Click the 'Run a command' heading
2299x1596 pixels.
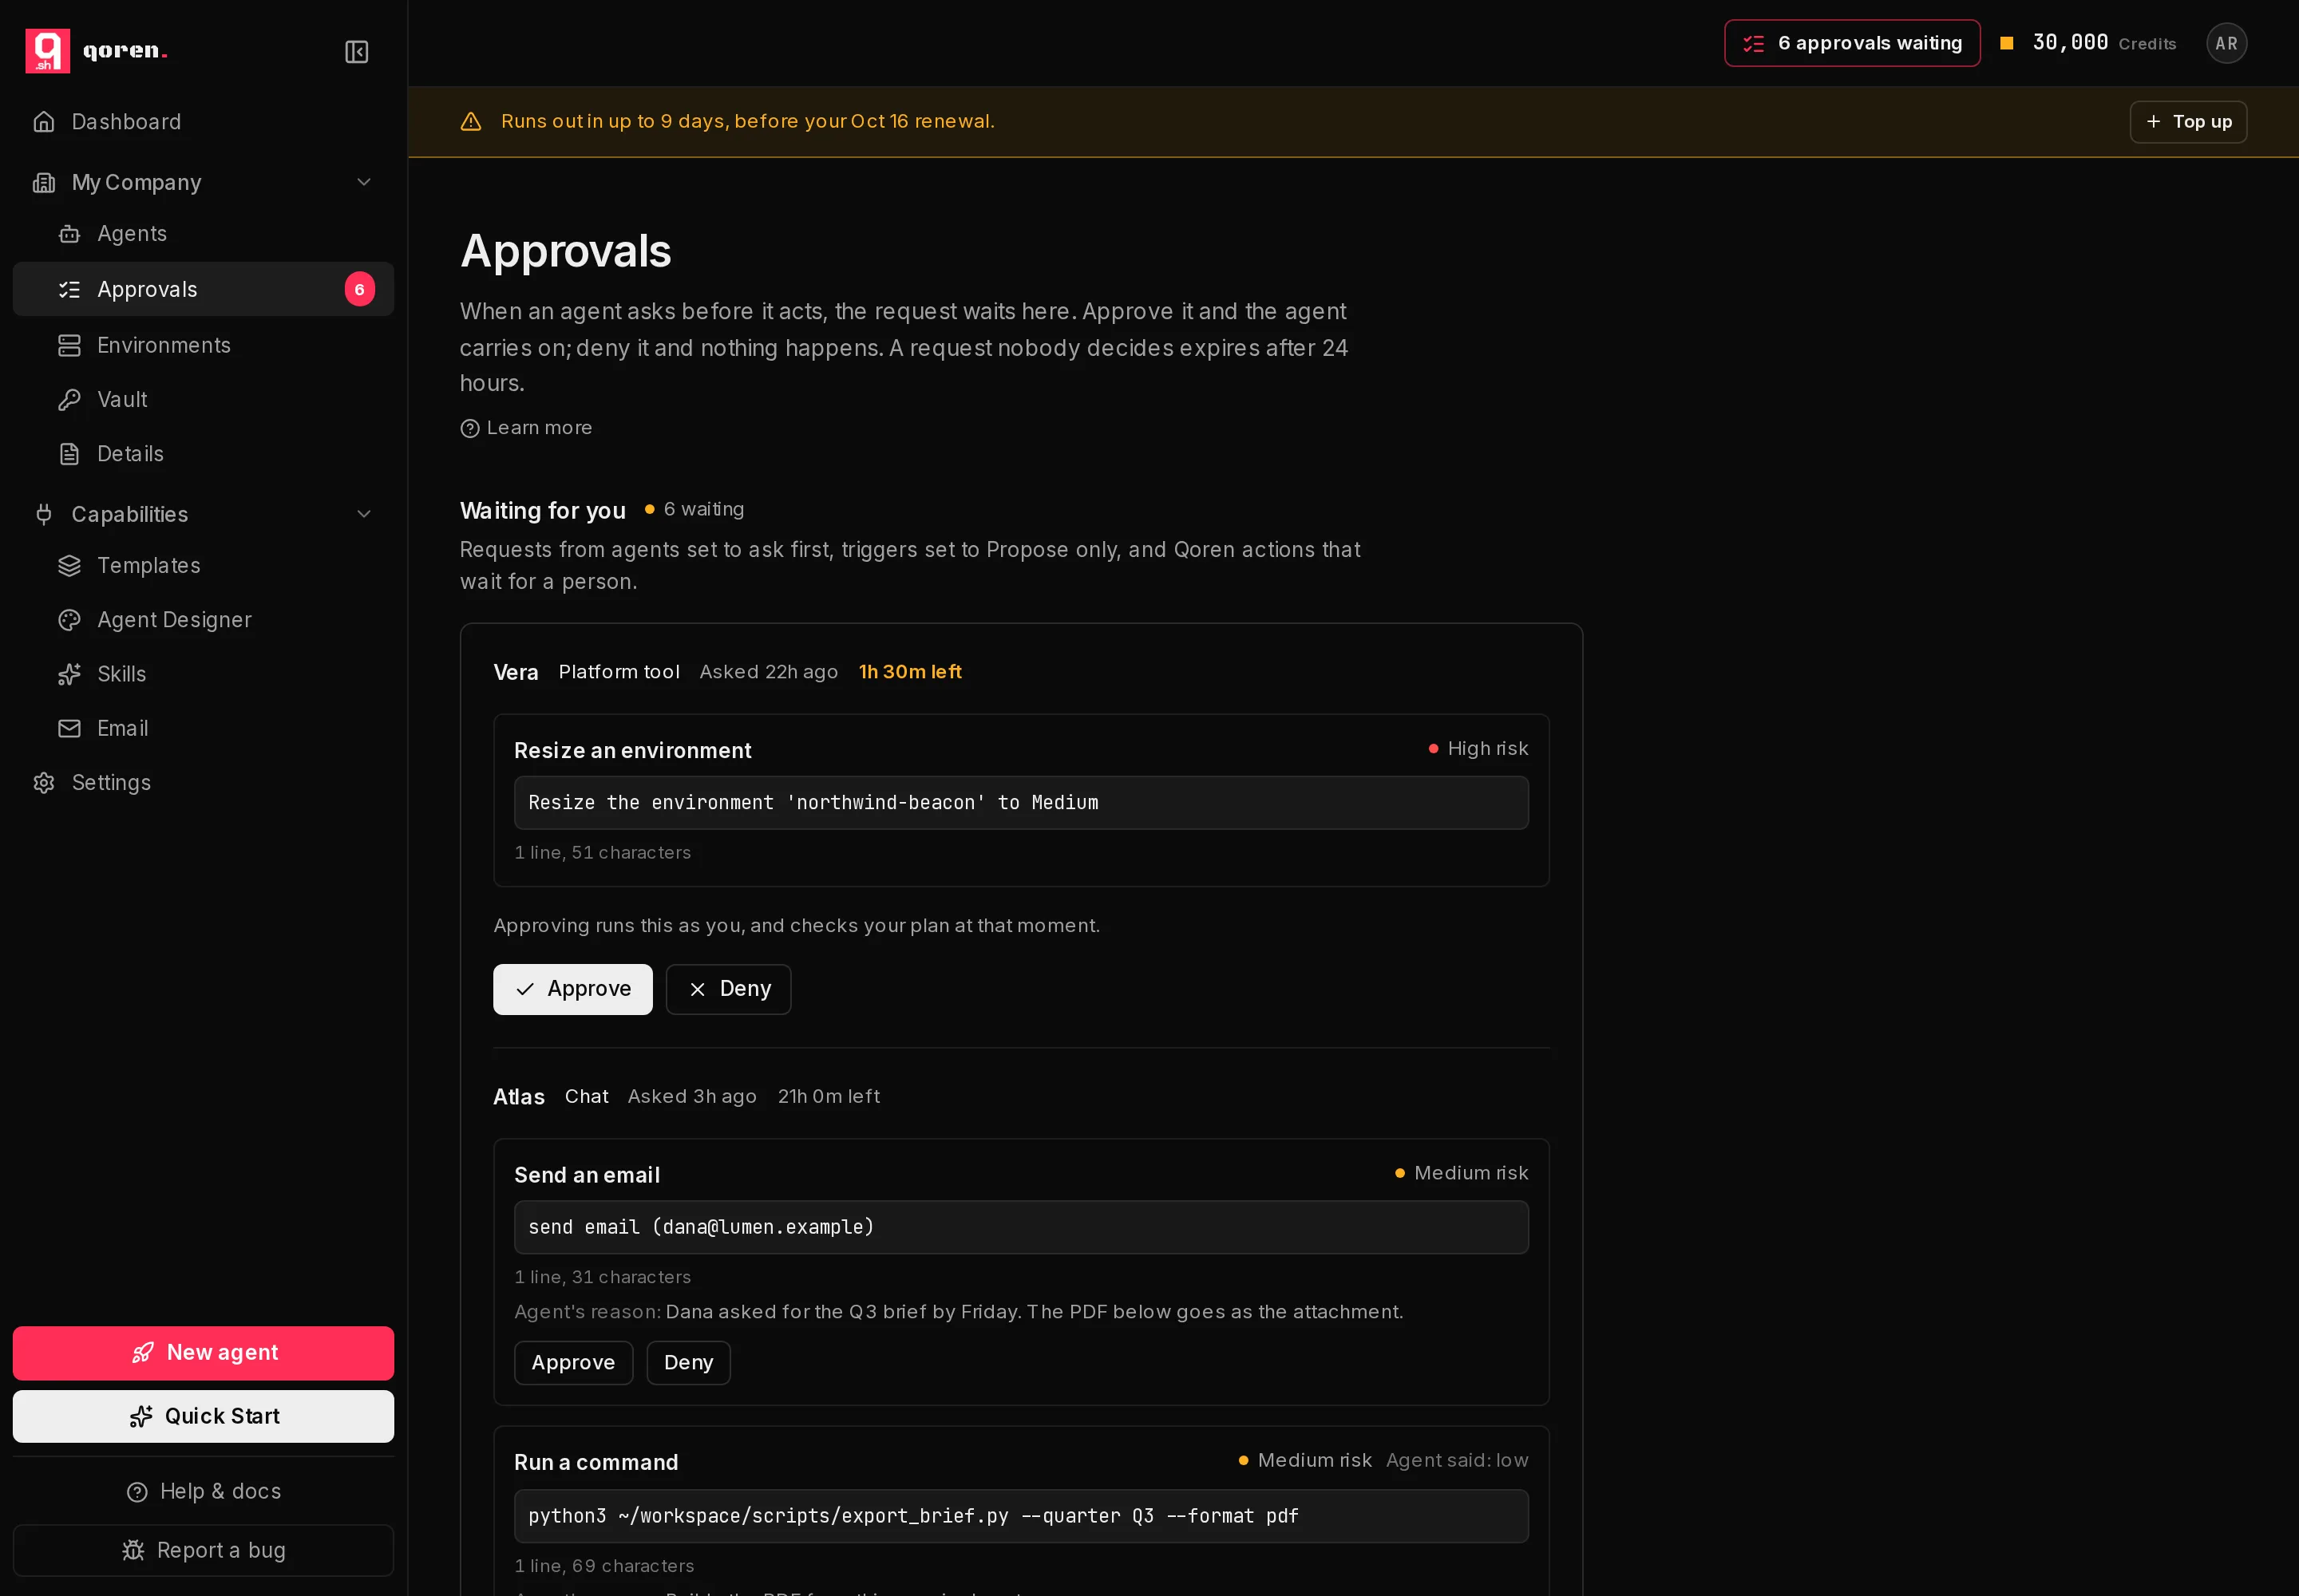(596, 1463)
